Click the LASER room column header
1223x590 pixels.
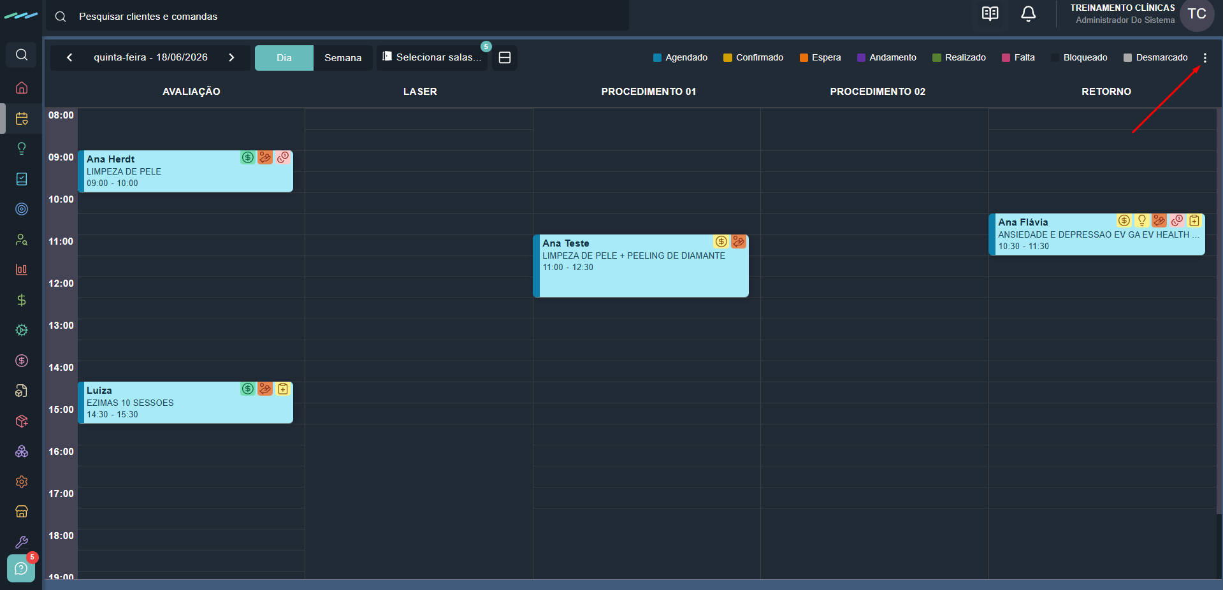[x=420, y=92]
